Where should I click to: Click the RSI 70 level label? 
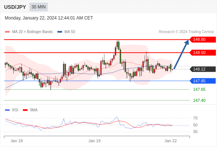coord(195,118)
